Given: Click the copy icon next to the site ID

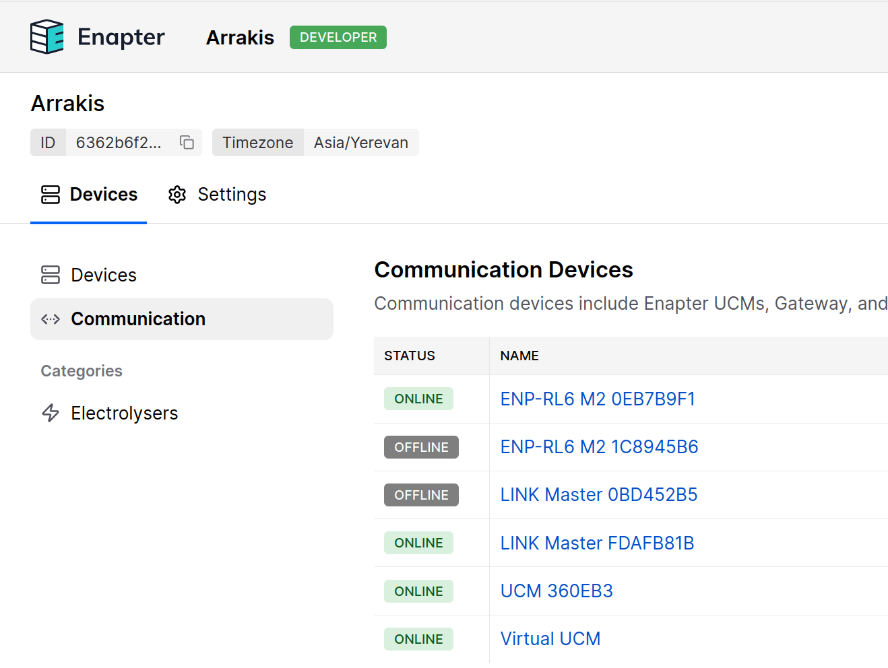Looking at the screenshot, I should (x=186, y=142).
